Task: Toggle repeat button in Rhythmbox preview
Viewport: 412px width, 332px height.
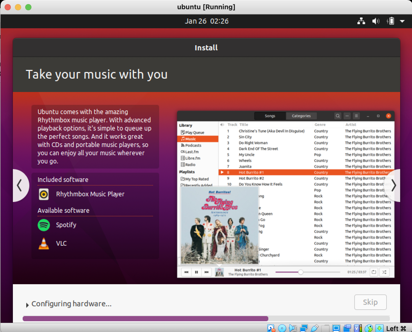Action: (374, 272)
